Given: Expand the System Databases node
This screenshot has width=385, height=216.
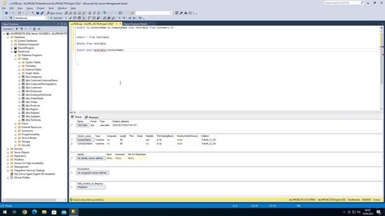Looking at the screenshot, I should 11,41.
